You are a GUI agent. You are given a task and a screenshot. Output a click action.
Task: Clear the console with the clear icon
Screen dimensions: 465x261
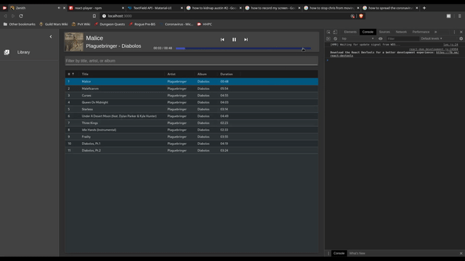336,38
